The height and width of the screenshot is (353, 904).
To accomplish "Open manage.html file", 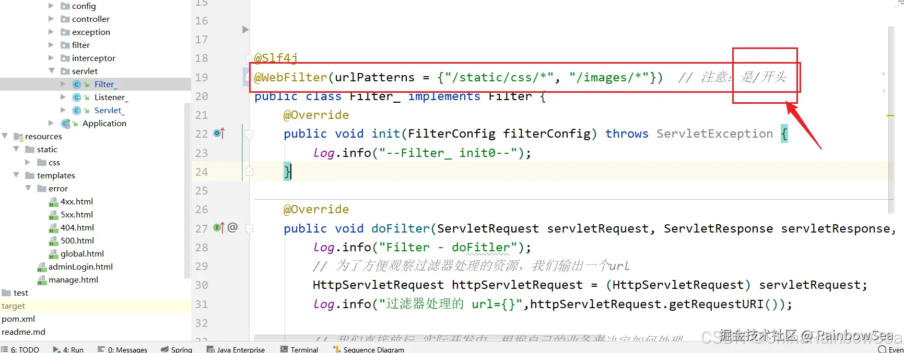I will (73, 279).
